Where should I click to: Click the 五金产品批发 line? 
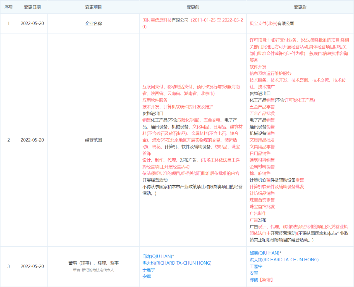pyautogui.click(x=262, y=113)
